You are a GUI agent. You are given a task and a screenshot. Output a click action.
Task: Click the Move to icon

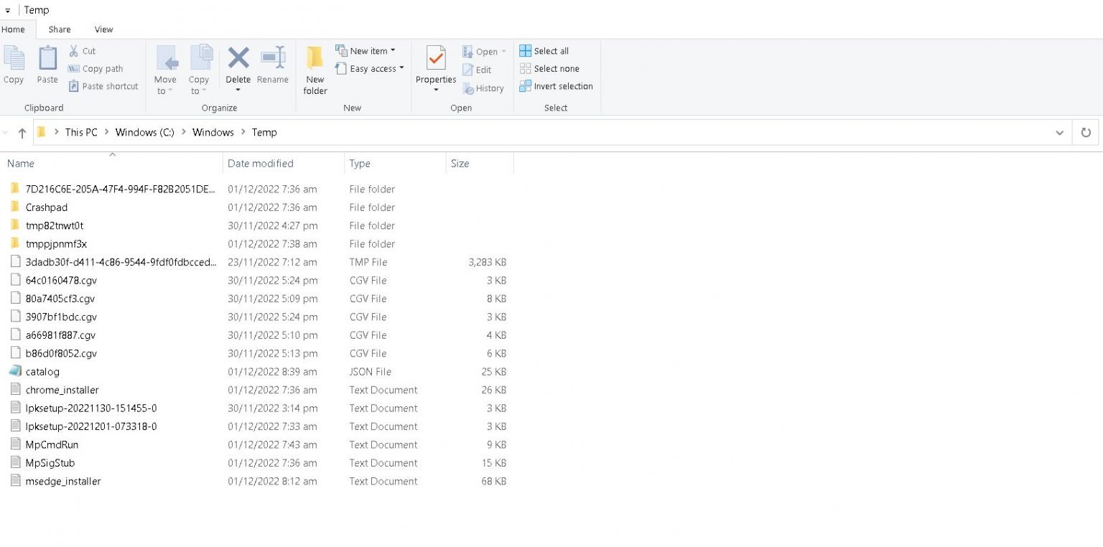click(166, 58)
